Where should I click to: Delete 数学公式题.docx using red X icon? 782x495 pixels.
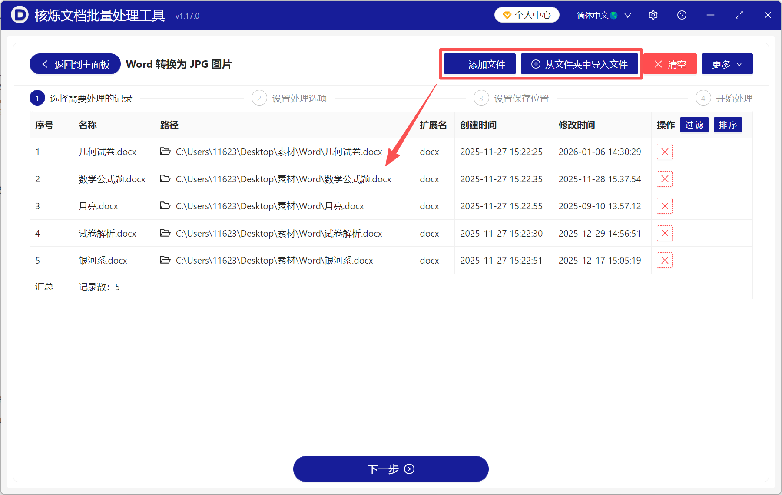(665, 179)
